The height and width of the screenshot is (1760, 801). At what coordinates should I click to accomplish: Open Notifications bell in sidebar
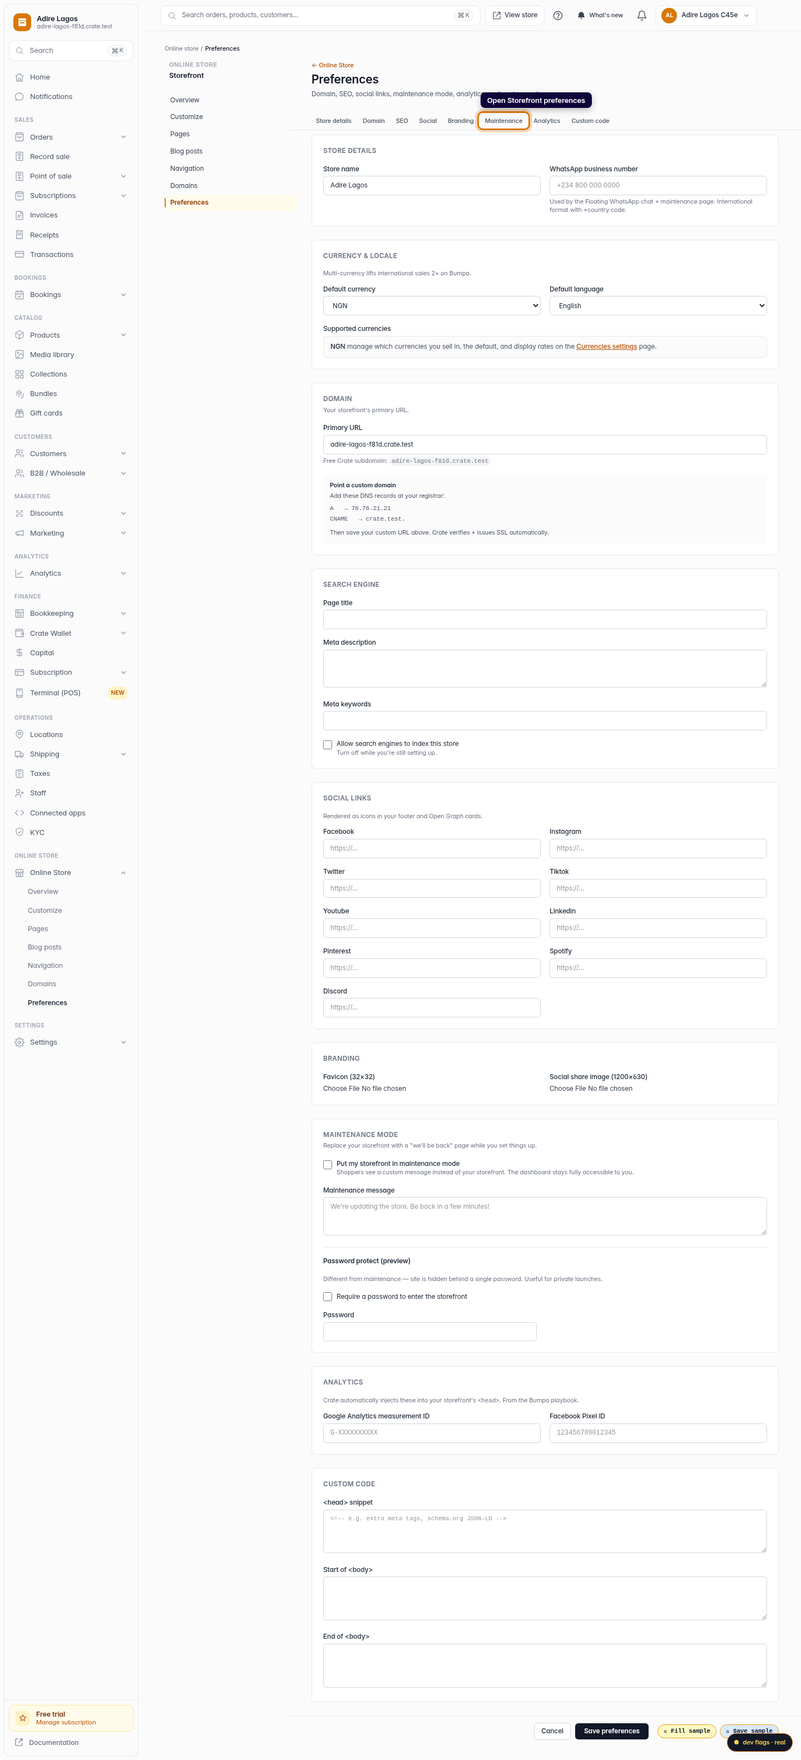pyautogui.click(x=19, y=96)
